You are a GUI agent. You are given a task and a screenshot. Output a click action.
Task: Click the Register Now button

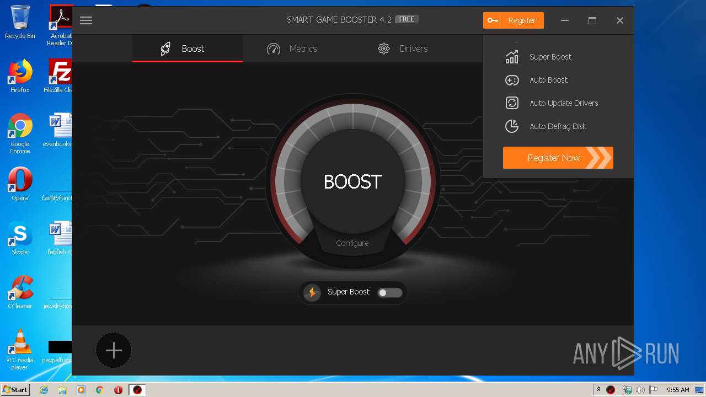[558, 158]
